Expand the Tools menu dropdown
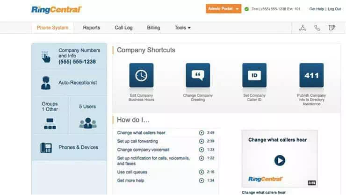This screenshot has height=195, width=346. [x=182, y=28]
